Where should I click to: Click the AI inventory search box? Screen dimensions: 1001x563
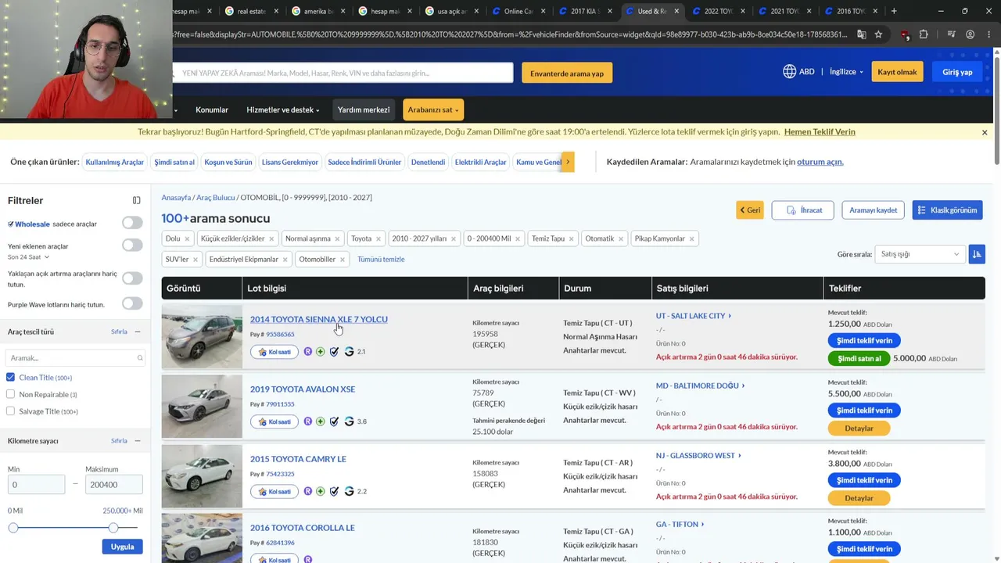click(x=343, y=73)
